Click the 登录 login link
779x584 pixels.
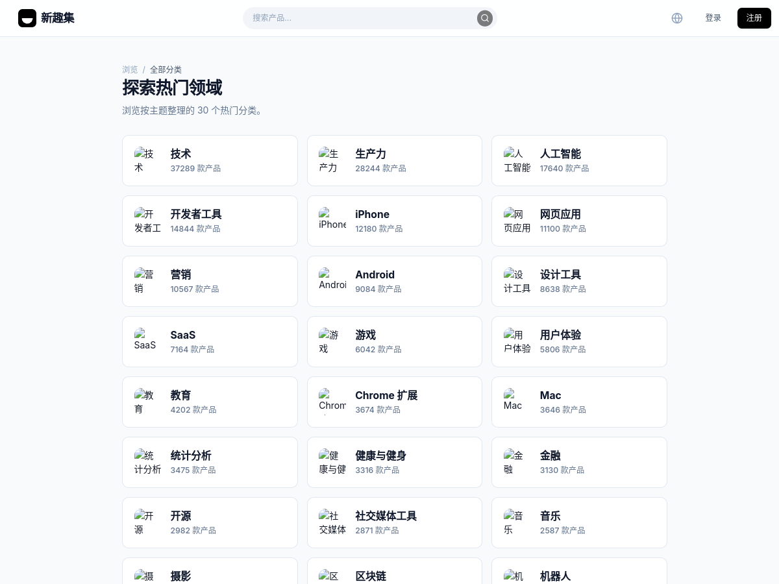point(713,18)
